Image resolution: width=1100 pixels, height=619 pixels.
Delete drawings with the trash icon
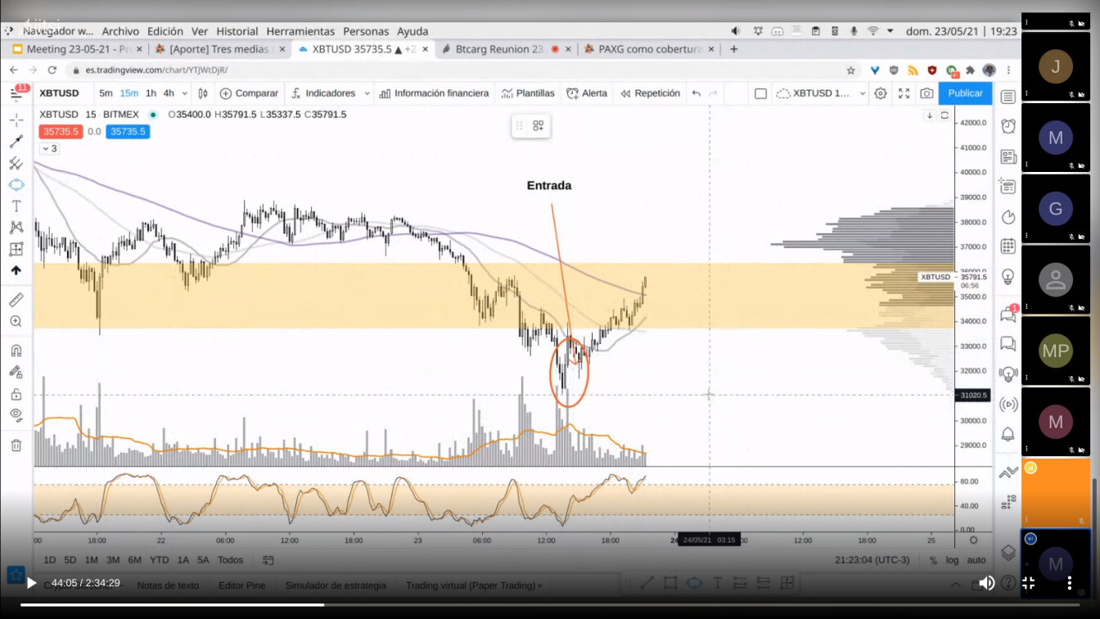tap(16, 445)
